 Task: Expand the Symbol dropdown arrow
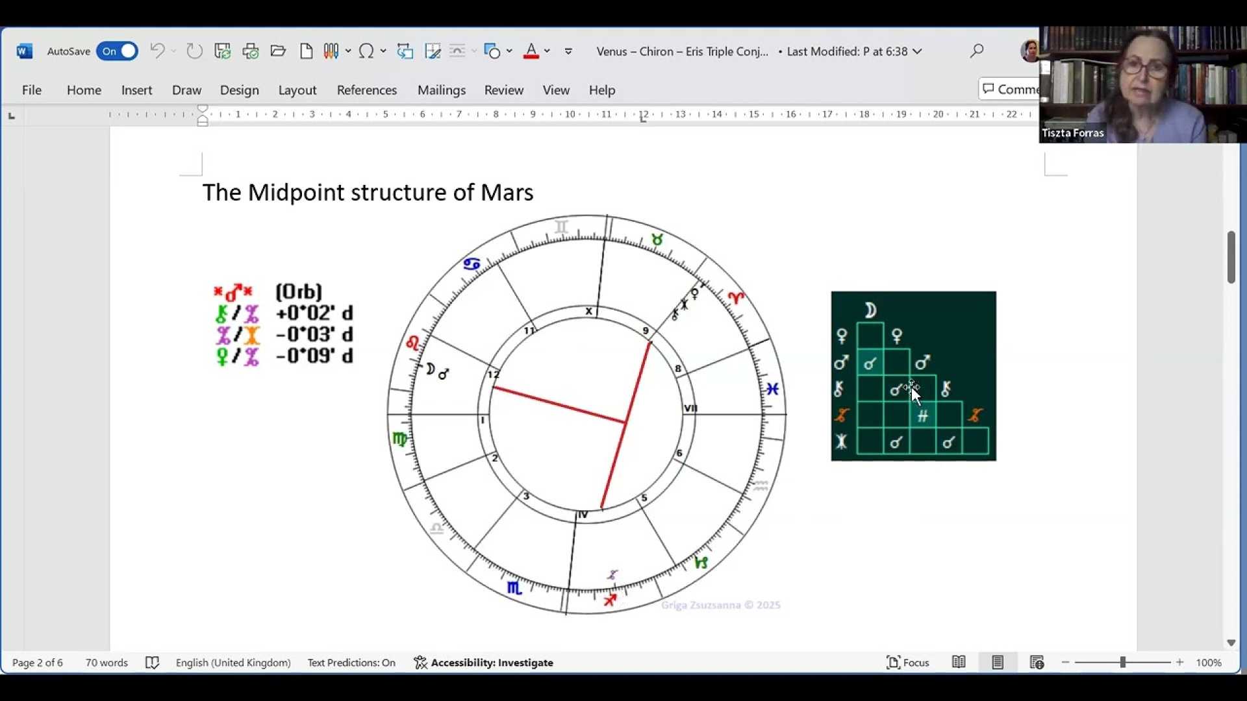pos(383,51)
